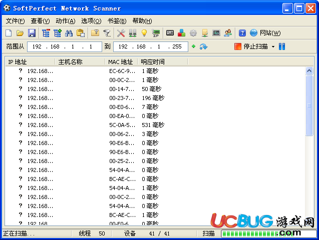319x240 pixels.
Task: Click the network computers discovery icon
Action: pyautogui.click(x=133, y=33)
